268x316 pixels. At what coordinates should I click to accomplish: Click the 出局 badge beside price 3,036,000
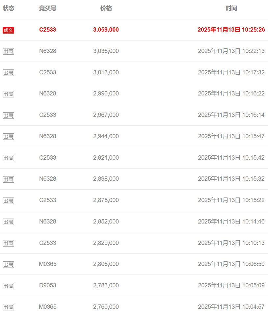click(8, 51)
